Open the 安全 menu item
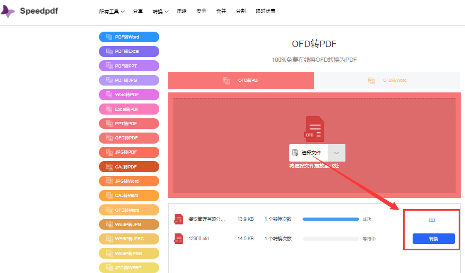 (202, 11)
